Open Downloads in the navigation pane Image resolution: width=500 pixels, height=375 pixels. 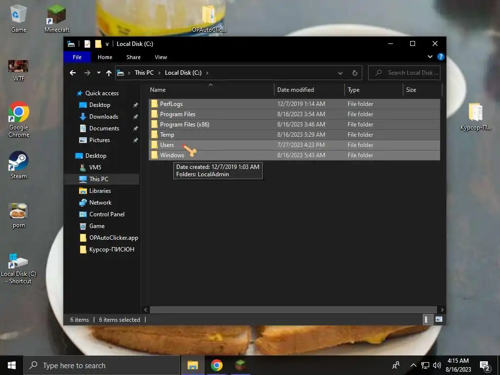(99, 117)
